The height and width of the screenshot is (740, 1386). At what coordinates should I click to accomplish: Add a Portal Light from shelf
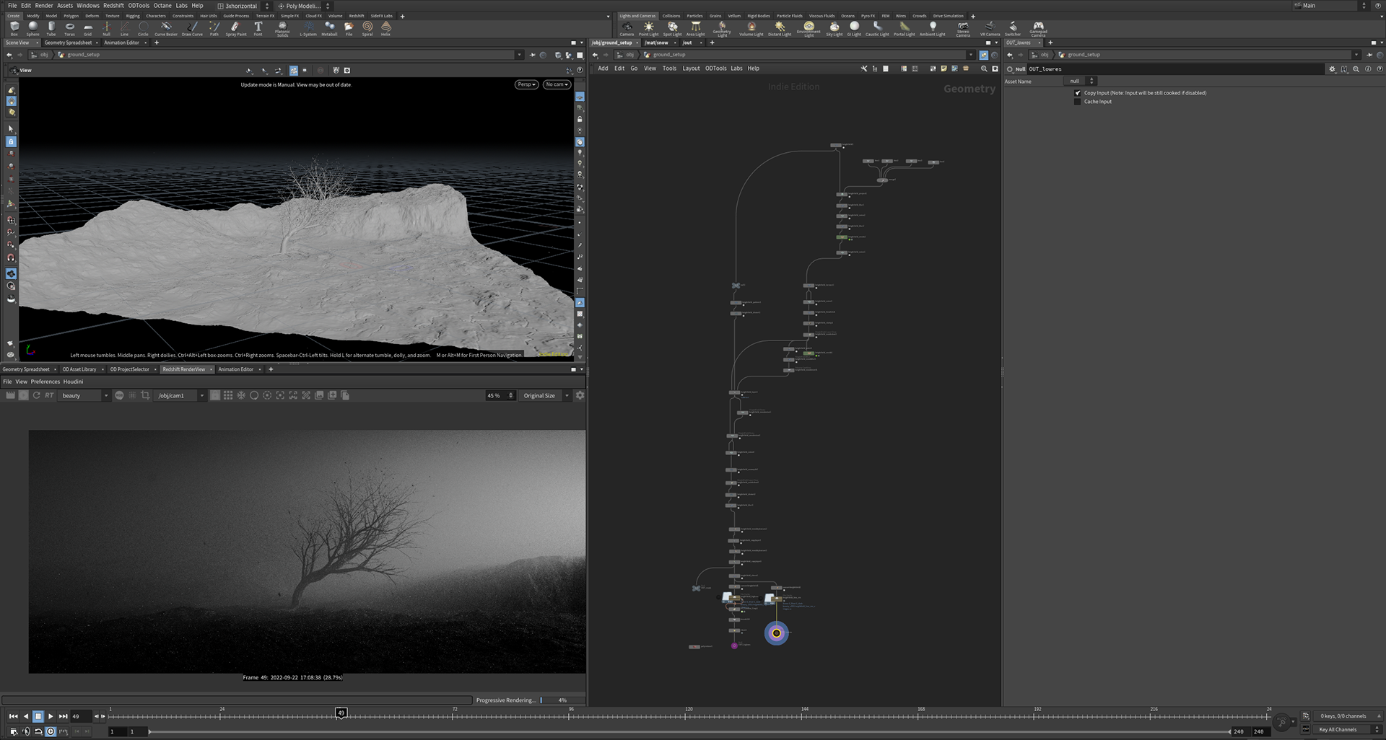coord(904,28)
